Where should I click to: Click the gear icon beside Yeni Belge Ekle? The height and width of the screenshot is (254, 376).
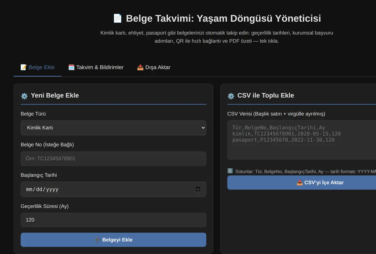click(24, 96)
